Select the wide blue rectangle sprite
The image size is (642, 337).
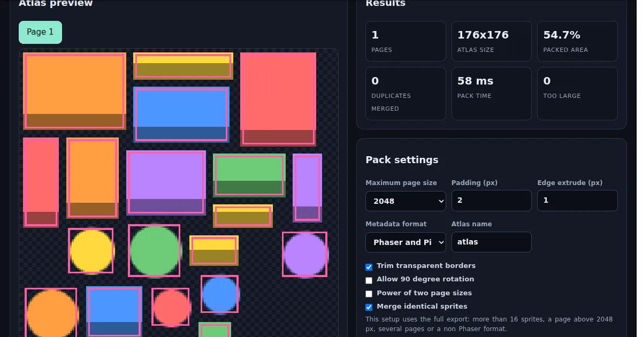click(x=181, y=114)
